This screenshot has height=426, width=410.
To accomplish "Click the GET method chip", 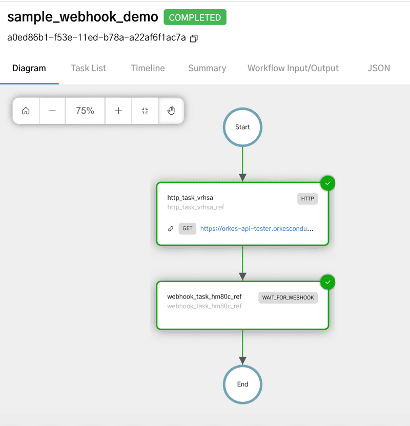I will point(187,228).
